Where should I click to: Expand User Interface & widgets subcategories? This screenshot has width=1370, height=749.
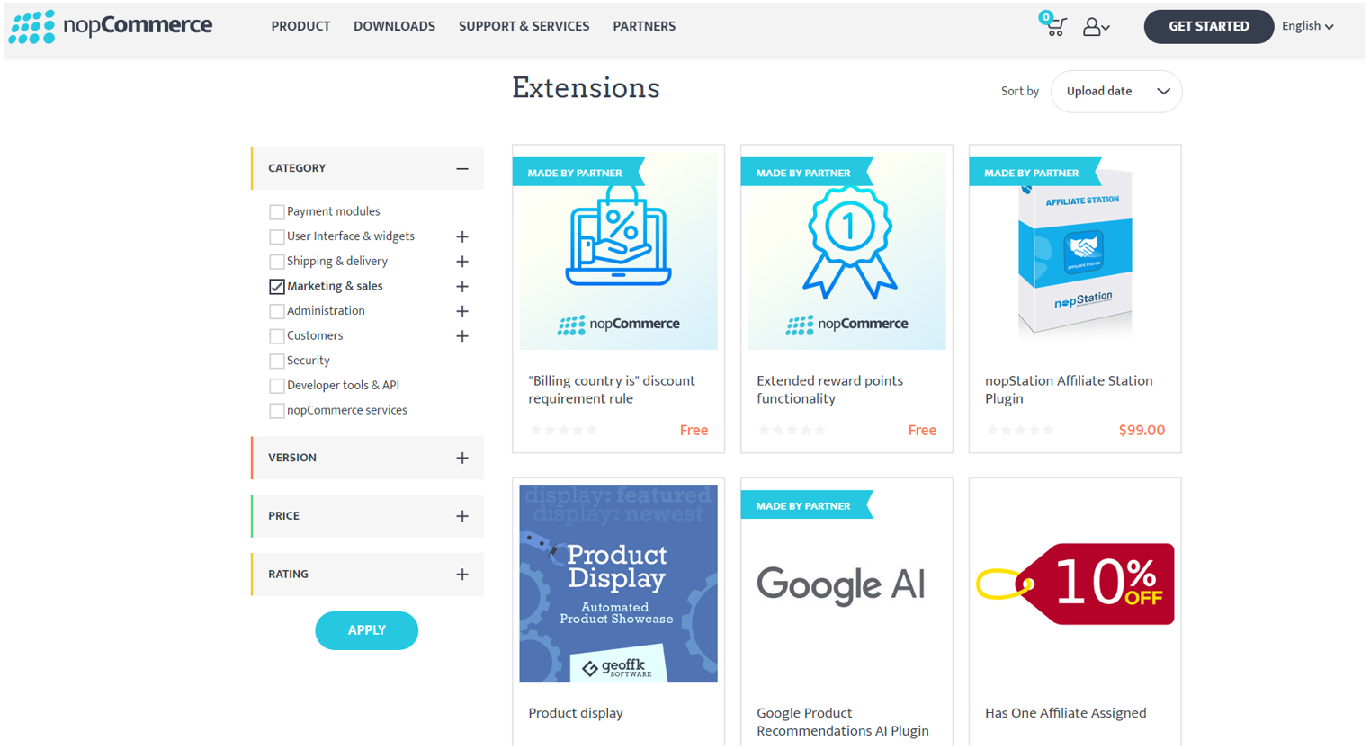coord(462,236)
